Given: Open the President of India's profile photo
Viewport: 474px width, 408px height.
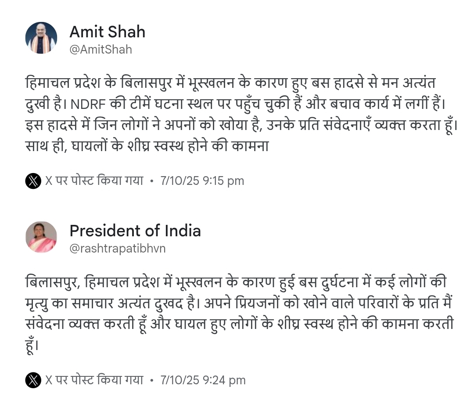Looking at the screenshot, I should pyautogui.click(x=41, y=237).
